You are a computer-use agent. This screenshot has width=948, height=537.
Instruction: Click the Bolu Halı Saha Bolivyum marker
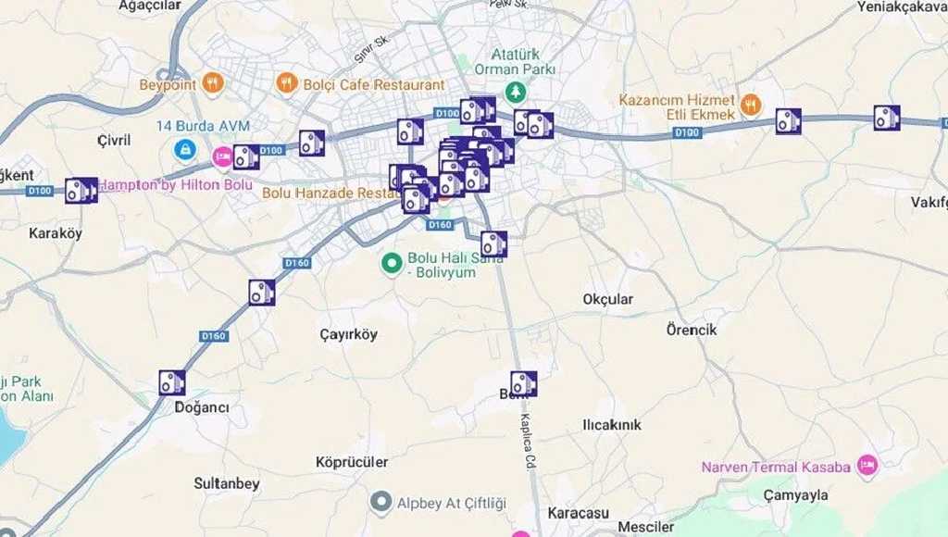[392, 264]
